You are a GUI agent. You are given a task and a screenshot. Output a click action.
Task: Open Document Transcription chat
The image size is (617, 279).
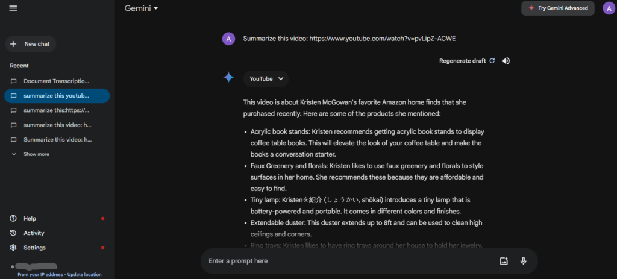[x=57, y=81]
